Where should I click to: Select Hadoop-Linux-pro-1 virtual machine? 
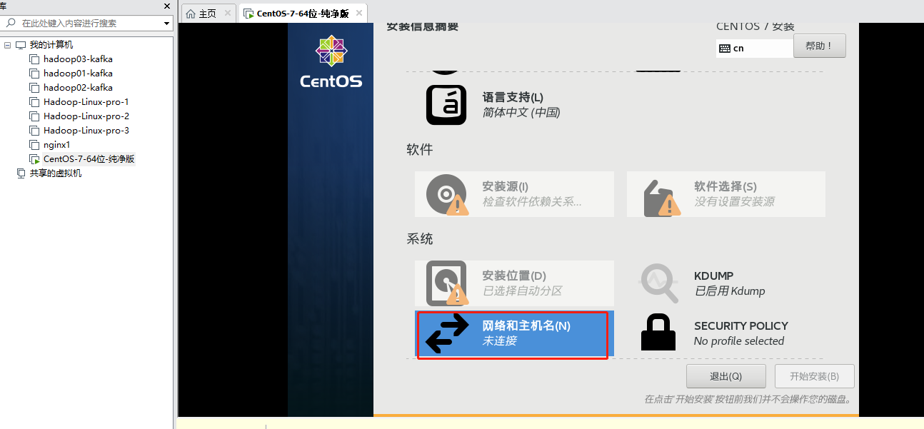(86, 102)
